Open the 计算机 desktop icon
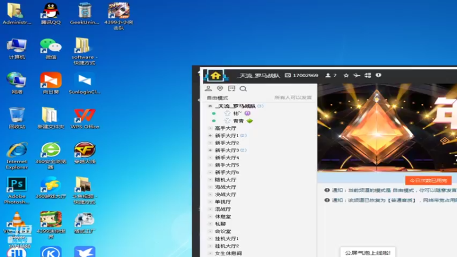The image size is (457, 257). pos(17,49)
